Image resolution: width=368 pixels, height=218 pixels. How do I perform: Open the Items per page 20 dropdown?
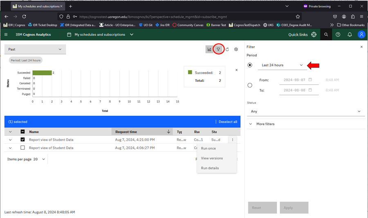coord(39,159)
